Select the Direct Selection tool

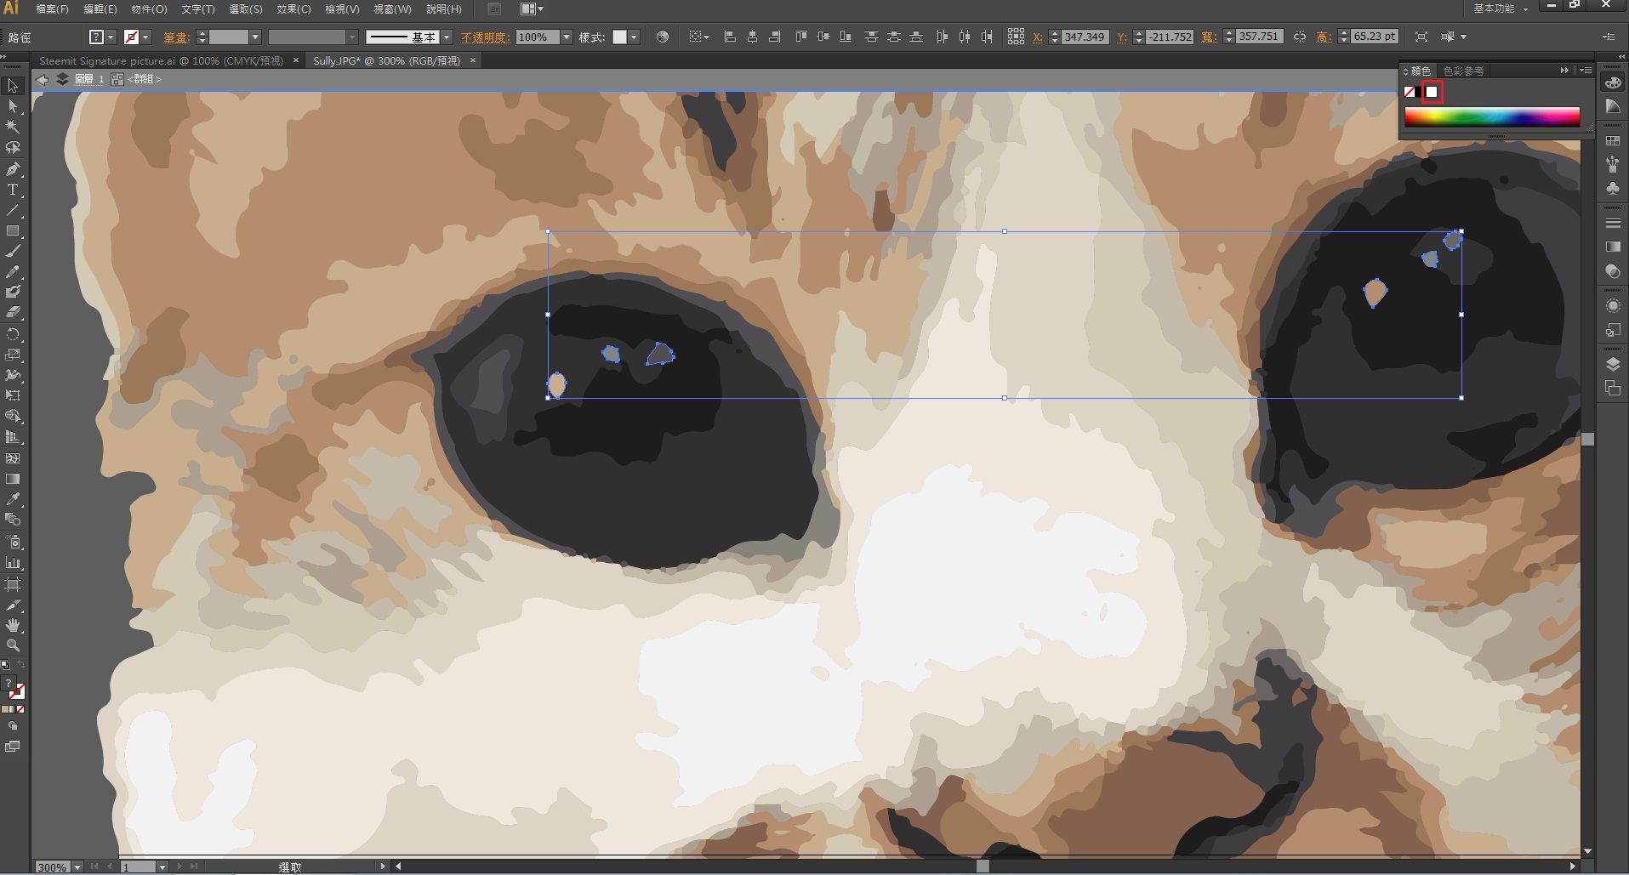(13, 106)
